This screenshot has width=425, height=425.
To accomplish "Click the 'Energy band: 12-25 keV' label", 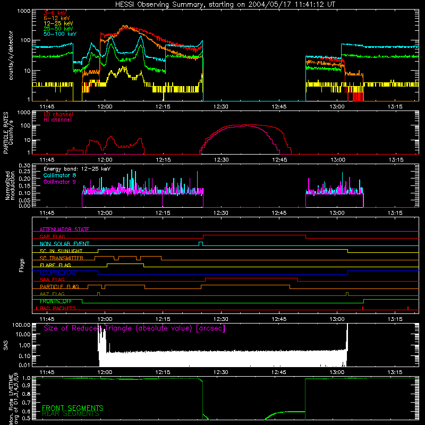I will tap(77, 169).
